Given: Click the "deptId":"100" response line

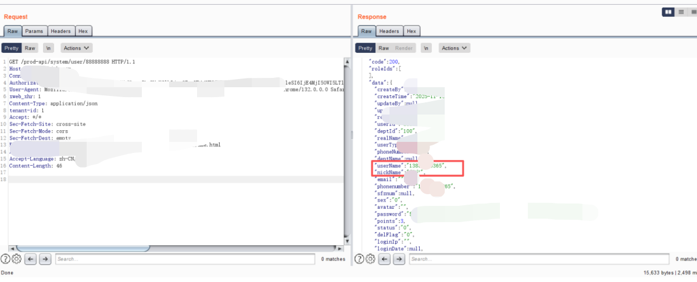Looking at the screenshot, I should point(397,131).
